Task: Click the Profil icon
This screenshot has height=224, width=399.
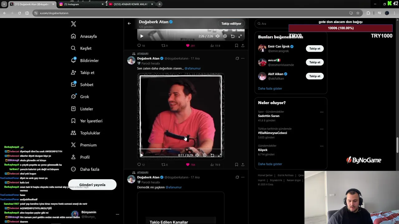Action: 73,157
